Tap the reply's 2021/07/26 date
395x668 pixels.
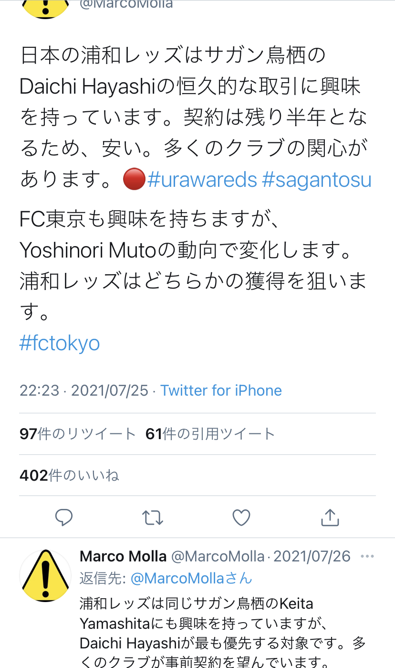312,557
